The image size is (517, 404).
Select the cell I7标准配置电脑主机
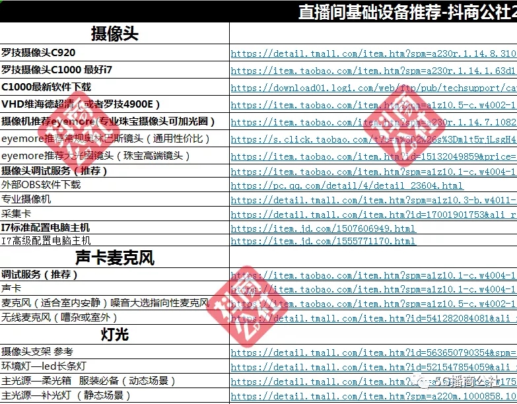[114, 227]
